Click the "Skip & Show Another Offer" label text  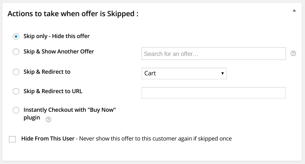(59, 51)
